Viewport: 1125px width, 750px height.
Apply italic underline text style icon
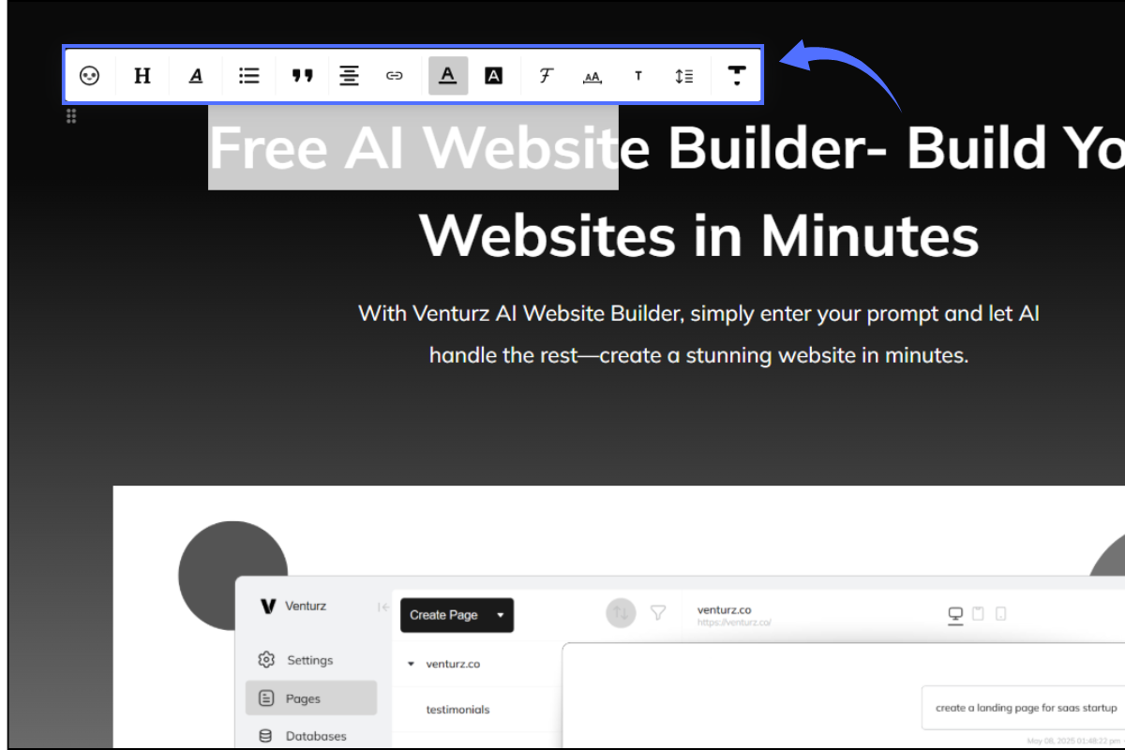(x=195, y=76)
